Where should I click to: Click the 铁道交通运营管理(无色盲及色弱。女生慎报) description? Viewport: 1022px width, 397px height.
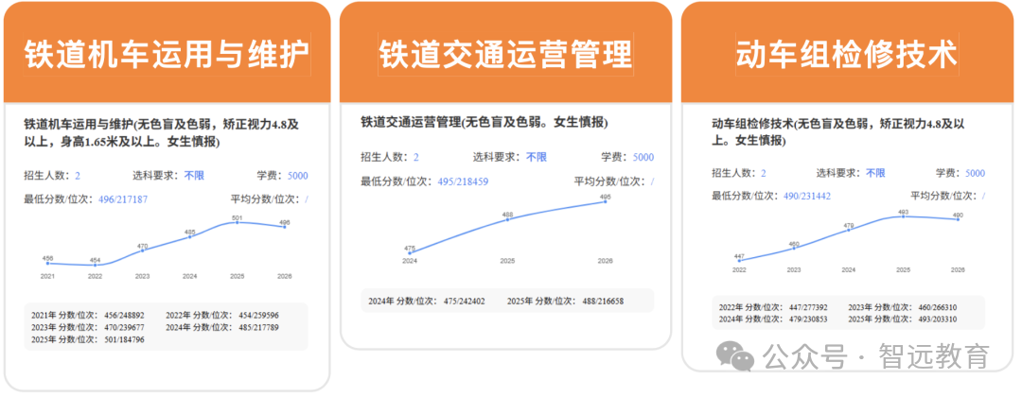coord(485,122)
